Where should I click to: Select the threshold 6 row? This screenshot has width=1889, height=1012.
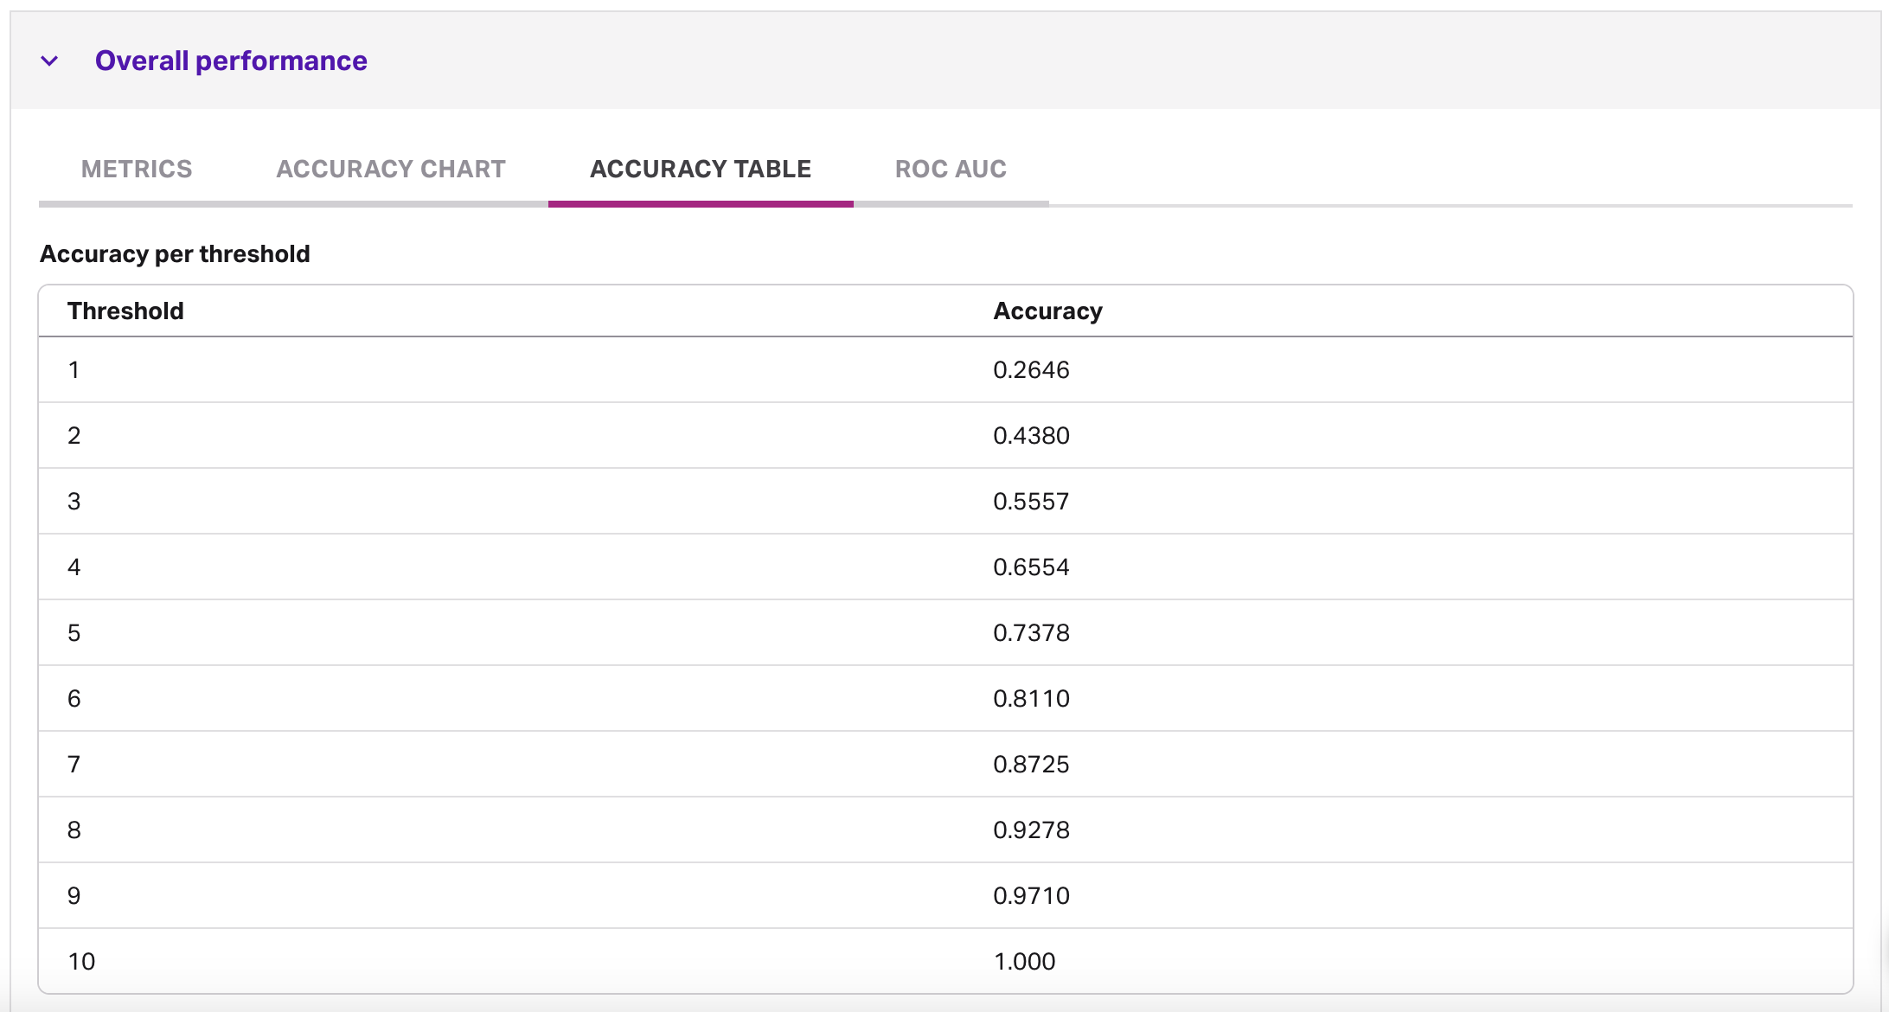[x=74, y=699]
